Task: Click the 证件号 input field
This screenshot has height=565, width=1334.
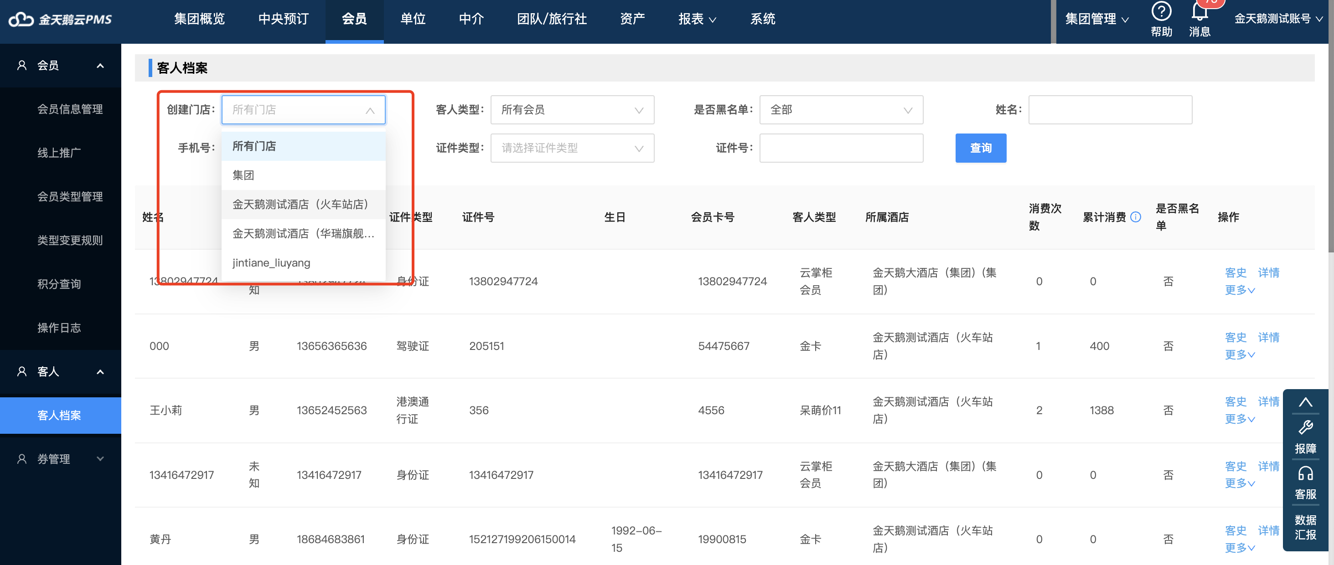Action: (841, 148)
